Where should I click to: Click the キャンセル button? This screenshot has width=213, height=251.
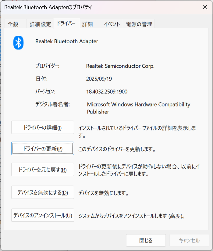coord(189,240)
